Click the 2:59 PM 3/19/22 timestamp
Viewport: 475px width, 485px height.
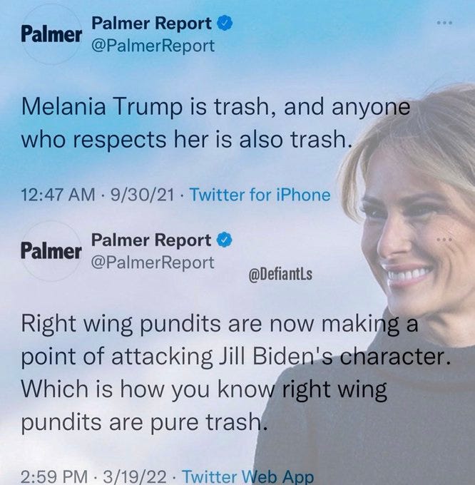tap(93, 476)
